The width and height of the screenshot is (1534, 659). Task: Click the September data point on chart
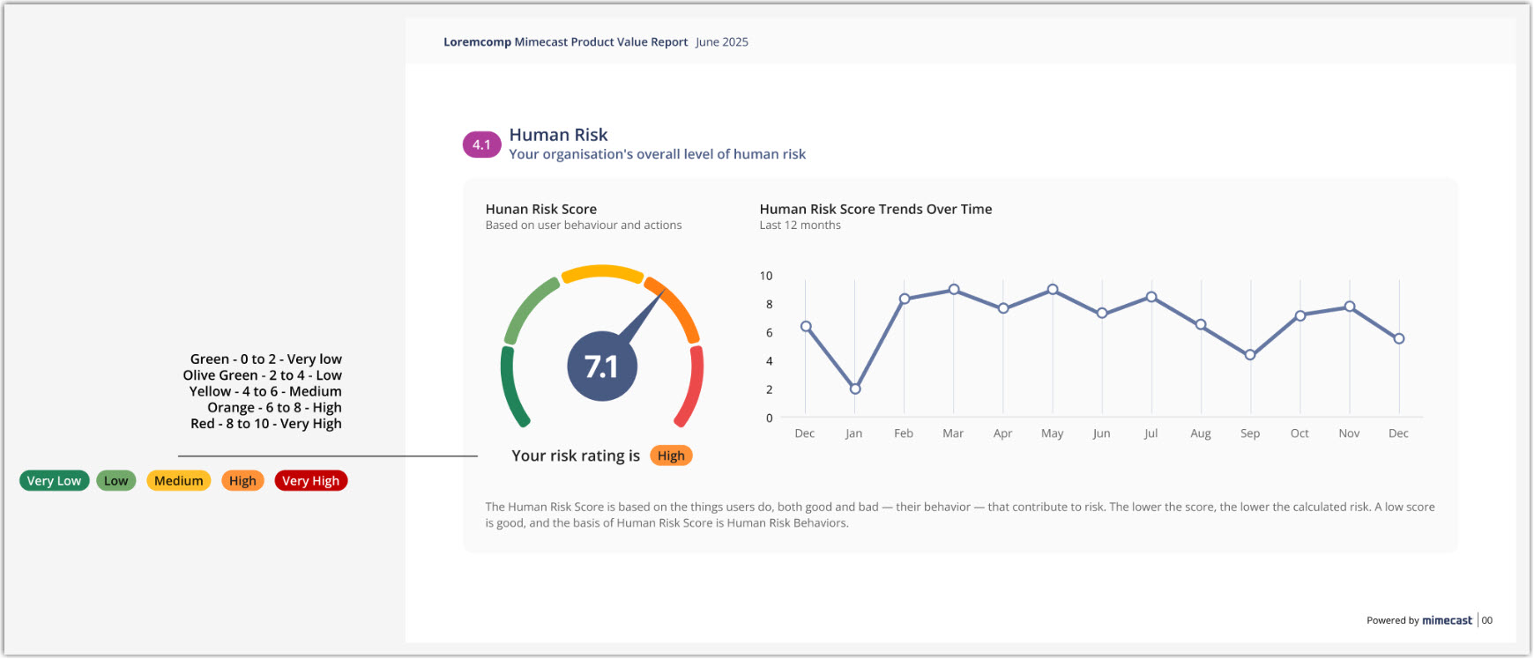(1250, 355)
